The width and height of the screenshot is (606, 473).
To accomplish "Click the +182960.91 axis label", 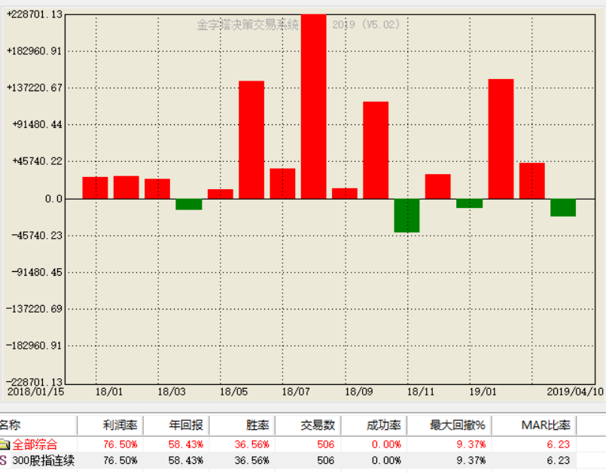I will click(34, 51).
